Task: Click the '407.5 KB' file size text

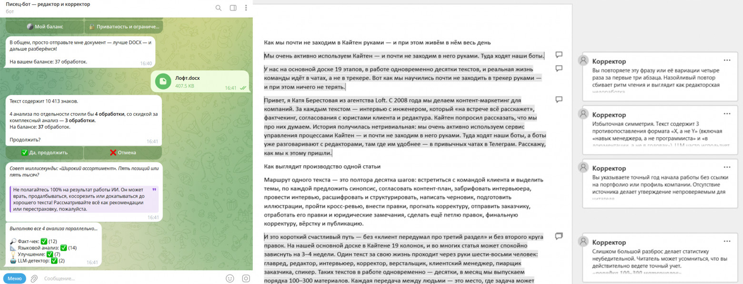Action: (x=185, y=86)
